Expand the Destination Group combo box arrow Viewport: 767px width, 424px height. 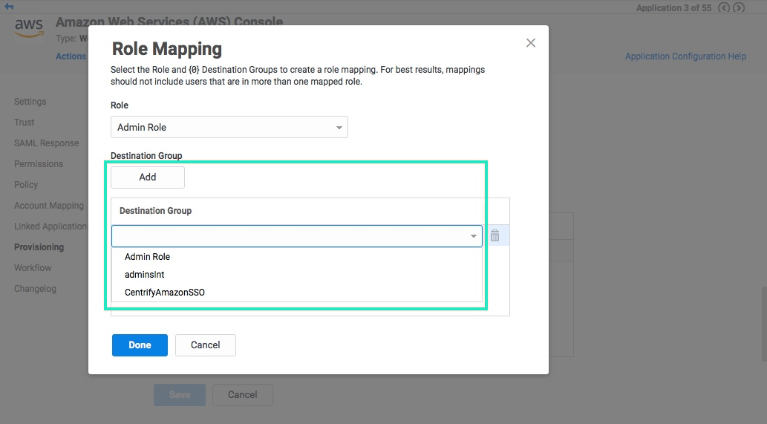coord(473,236)
